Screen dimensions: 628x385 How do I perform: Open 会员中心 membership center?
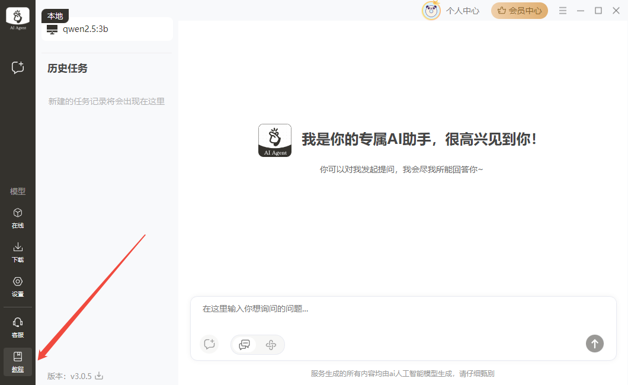(519, 11)
